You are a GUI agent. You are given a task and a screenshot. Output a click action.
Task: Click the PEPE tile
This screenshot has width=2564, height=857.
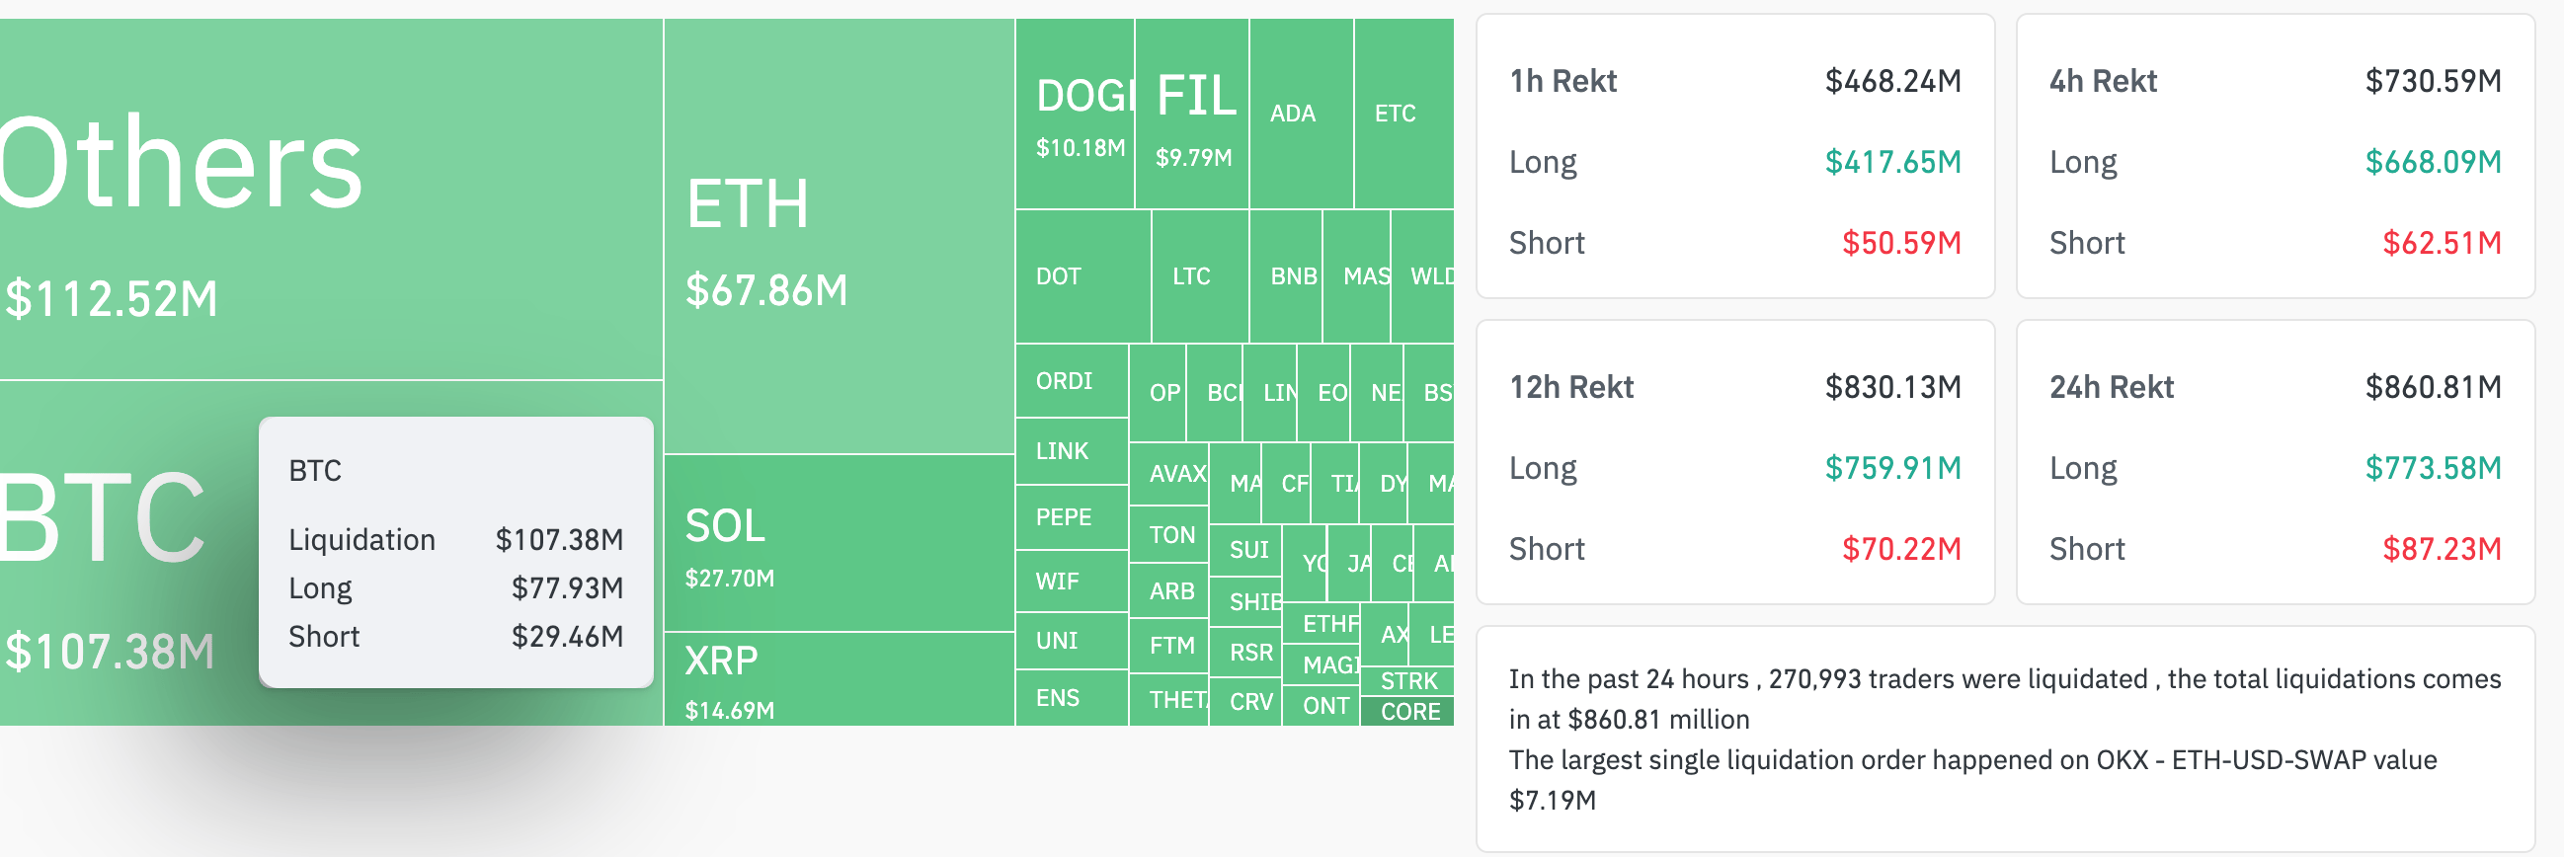1071,517
